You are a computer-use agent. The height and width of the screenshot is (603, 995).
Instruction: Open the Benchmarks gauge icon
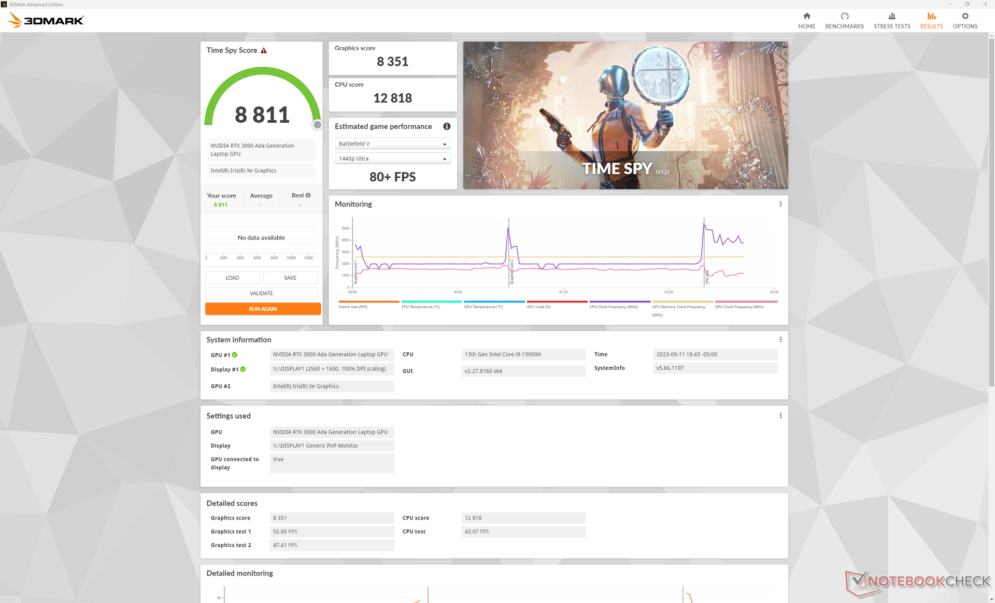coord(844,16)
